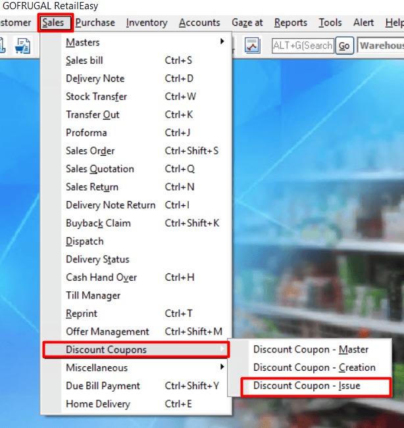This screenshot has width=404, height=428.
Task: Select Stock Transfer menu entry
Action: click(x=136, y=97)
